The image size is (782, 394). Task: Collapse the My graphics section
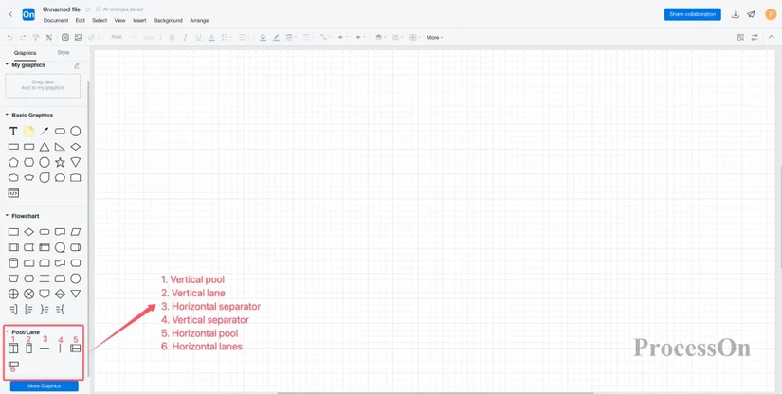pos(7,64)
